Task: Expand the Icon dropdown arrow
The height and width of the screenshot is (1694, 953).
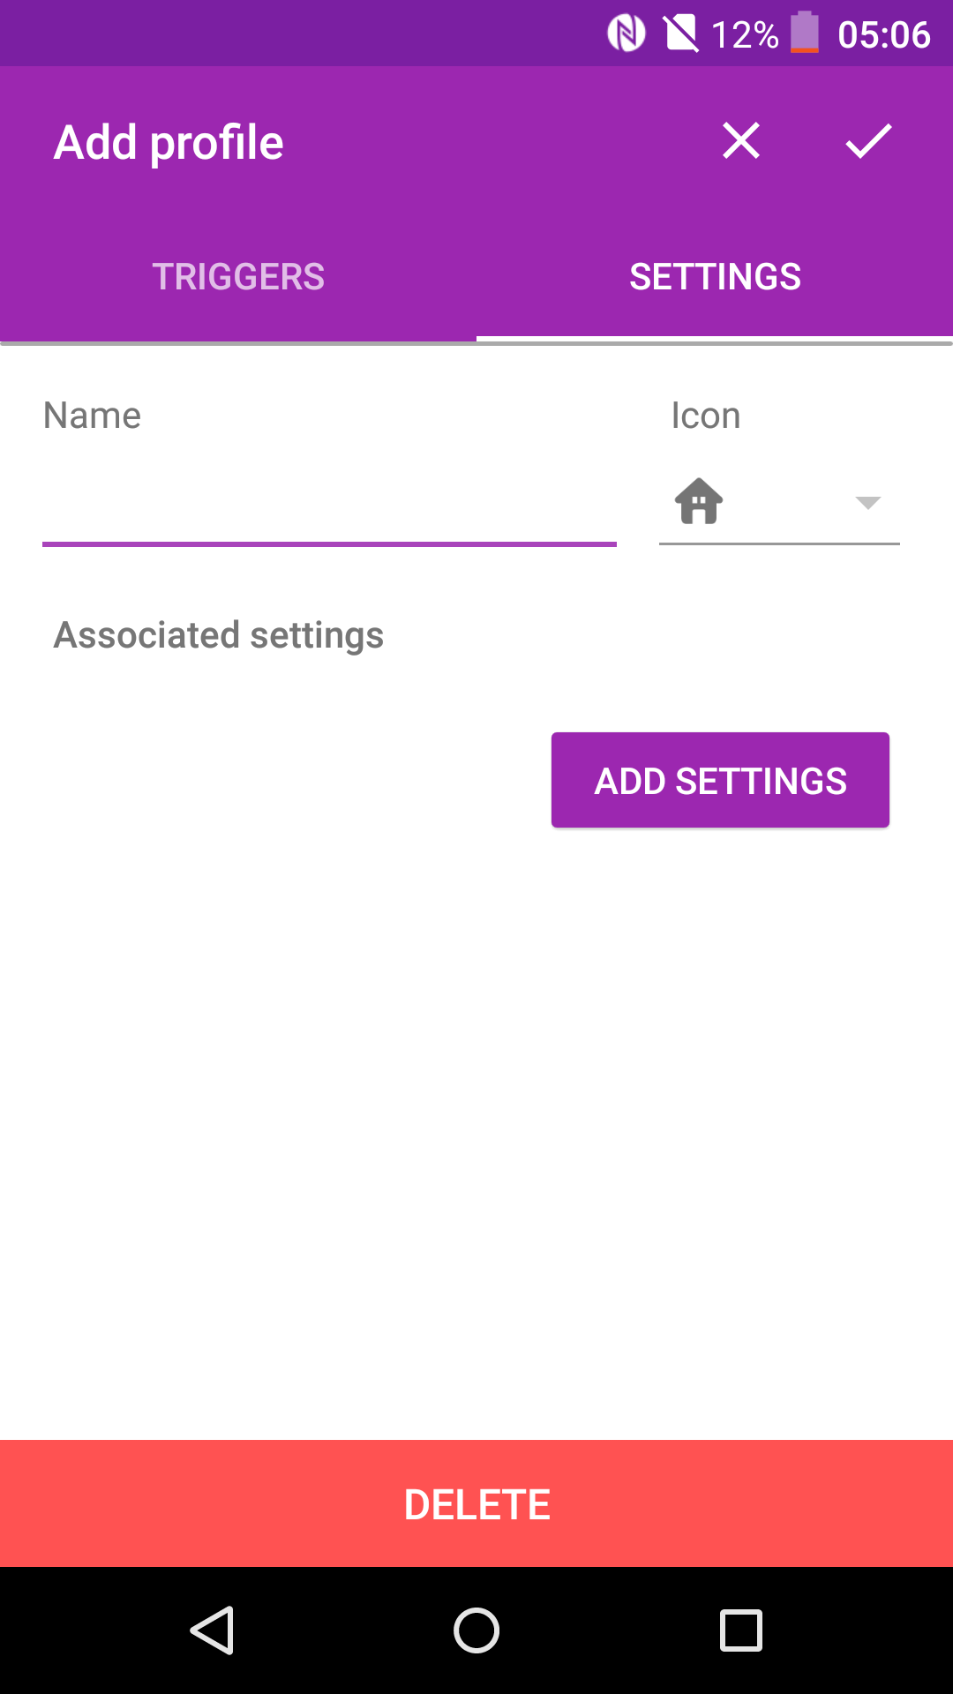Action: [868, 503]
